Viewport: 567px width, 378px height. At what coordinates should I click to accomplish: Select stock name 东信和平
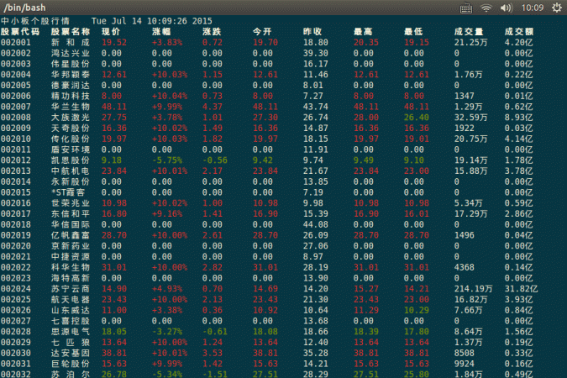click(x=71, y=213)
